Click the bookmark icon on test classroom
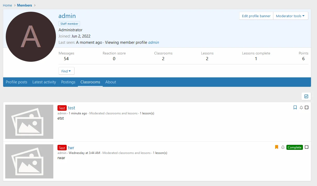Screen dimensions: 317x186 click(x=295, y=107)
